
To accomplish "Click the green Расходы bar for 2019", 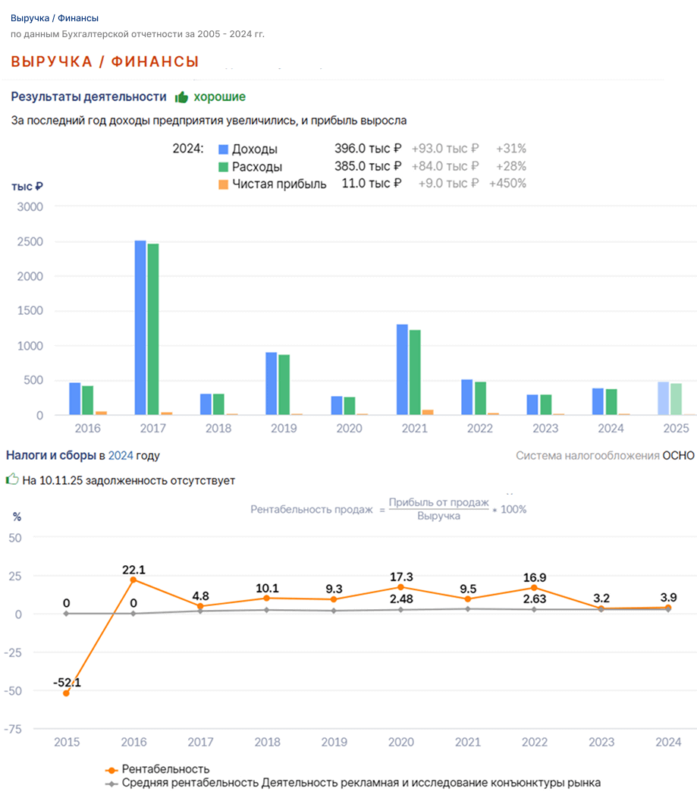I will coord(284,385).
